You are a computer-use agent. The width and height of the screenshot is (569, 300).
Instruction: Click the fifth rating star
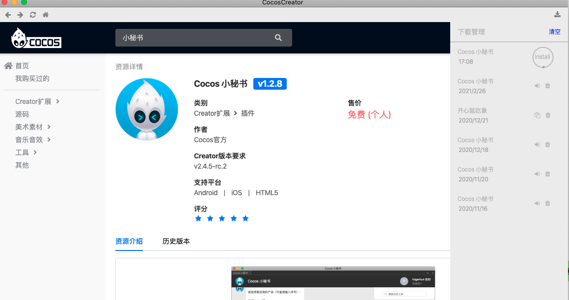(x=245, y=218)
